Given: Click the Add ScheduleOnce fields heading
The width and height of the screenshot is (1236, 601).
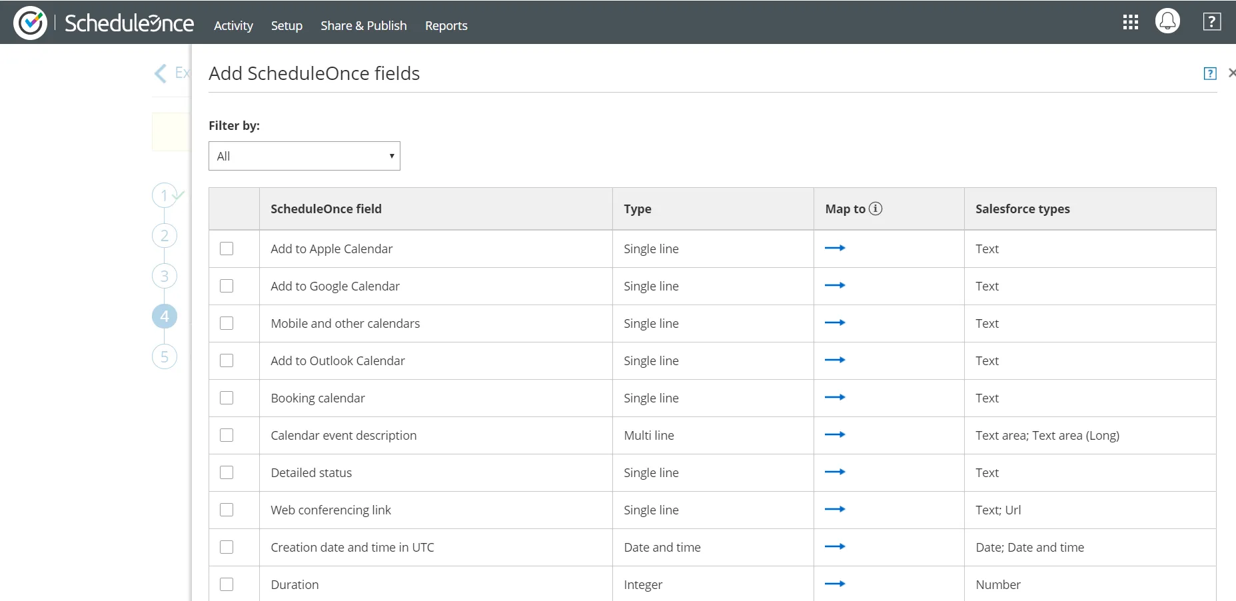Looking at the screenshot, I should [314, 73].
